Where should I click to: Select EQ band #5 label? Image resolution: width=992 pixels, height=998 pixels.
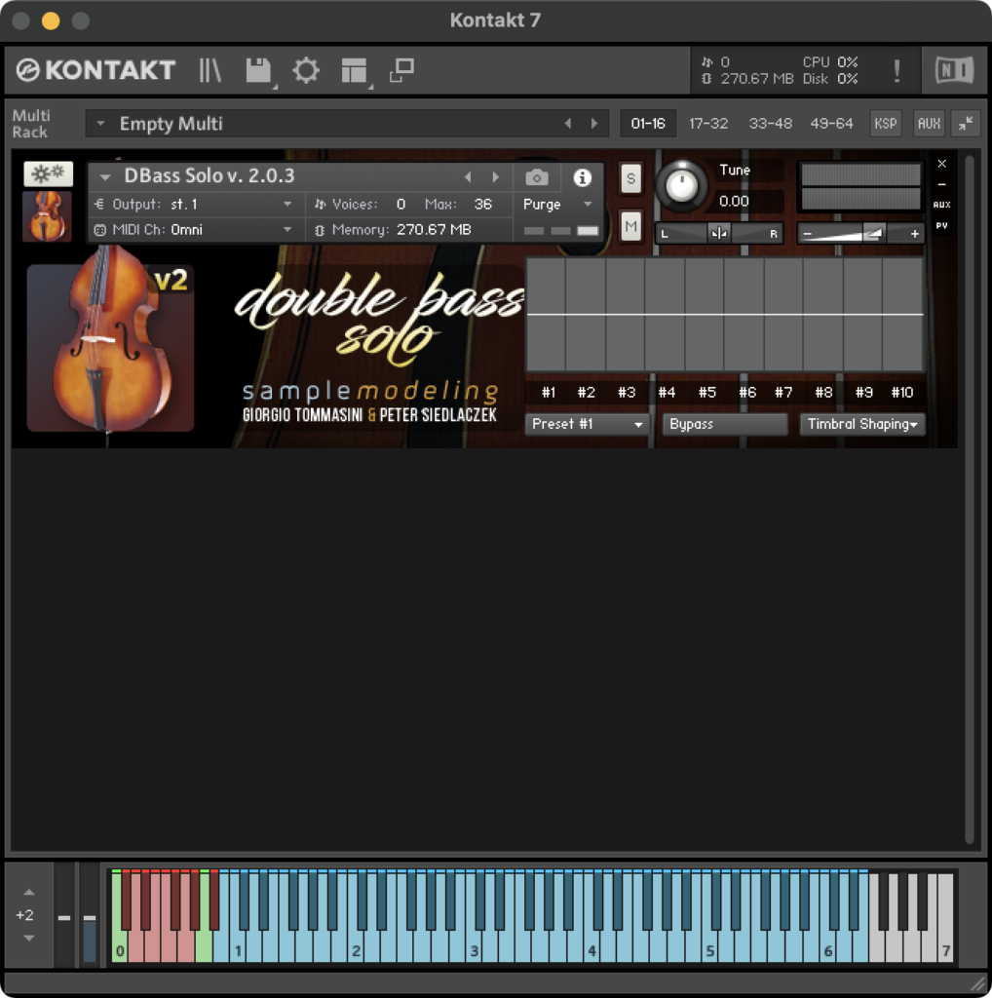(x=706, y=392)
